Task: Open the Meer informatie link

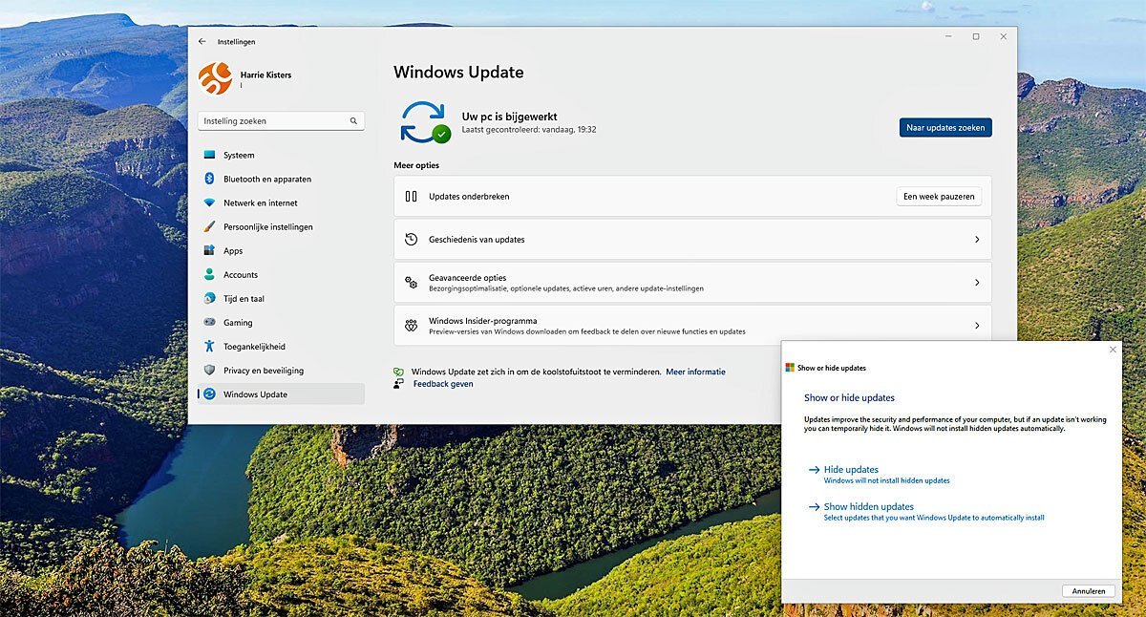Action: coord(695,372)
